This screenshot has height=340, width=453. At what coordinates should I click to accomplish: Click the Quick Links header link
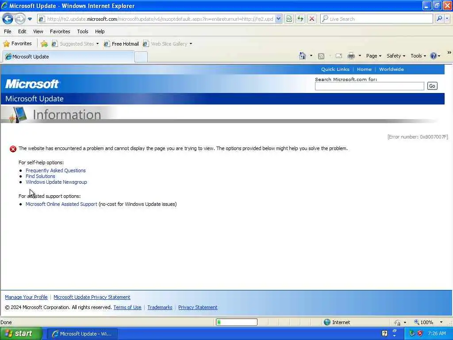335,70
